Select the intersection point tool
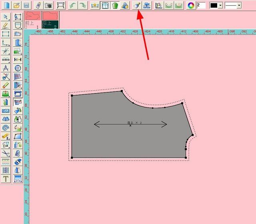This screenshot has width=256, height=224. (x=6, y=51)
